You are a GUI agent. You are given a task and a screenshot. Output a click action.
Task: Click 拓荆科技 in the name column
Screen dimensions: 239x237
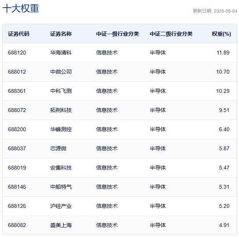click(x=61, y=110)
